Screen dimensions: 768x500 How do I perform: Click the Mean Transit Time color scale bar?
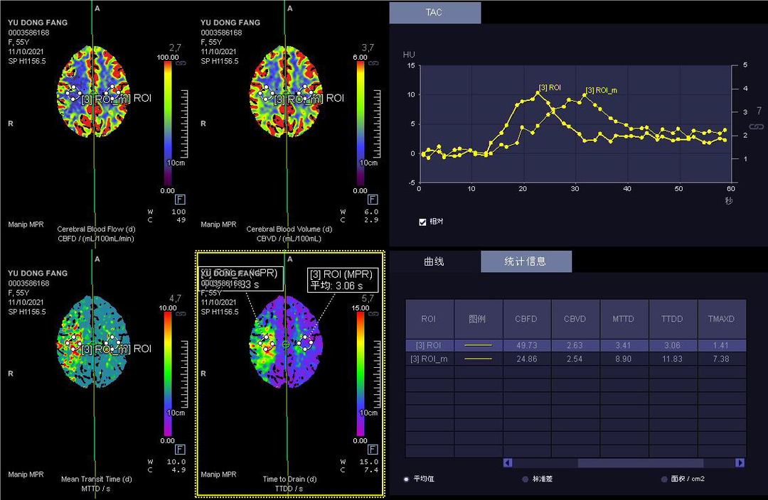pyautogui.click(x=168, y=374)
